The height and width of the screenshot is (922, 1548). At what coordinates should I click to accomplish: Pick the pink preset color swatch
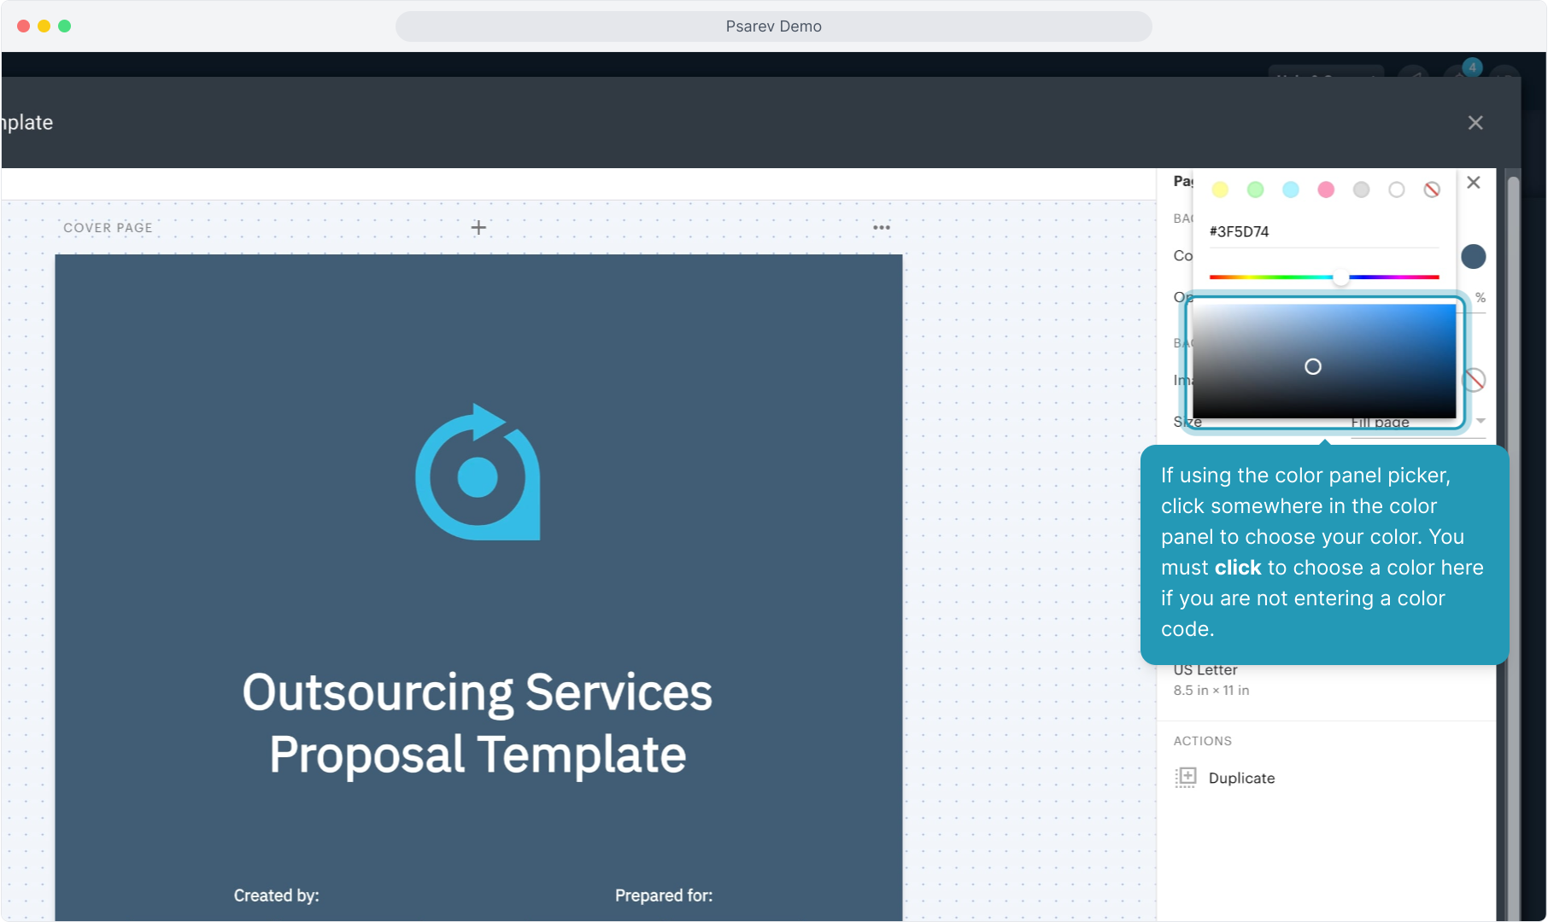(1326, 190)
